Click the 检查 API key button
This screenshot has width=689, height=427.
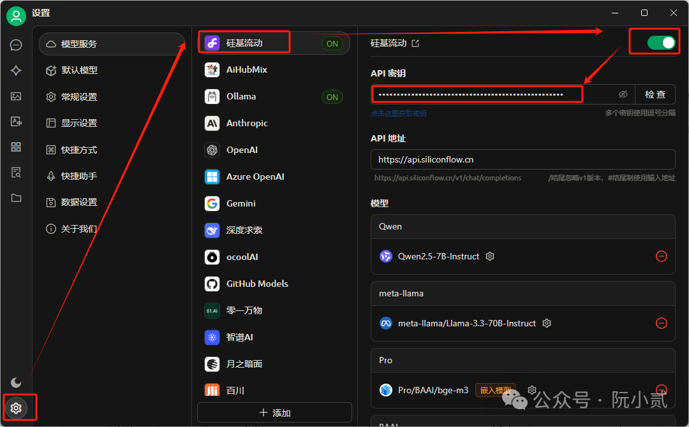pyautogui.click(x=655, y=94)
